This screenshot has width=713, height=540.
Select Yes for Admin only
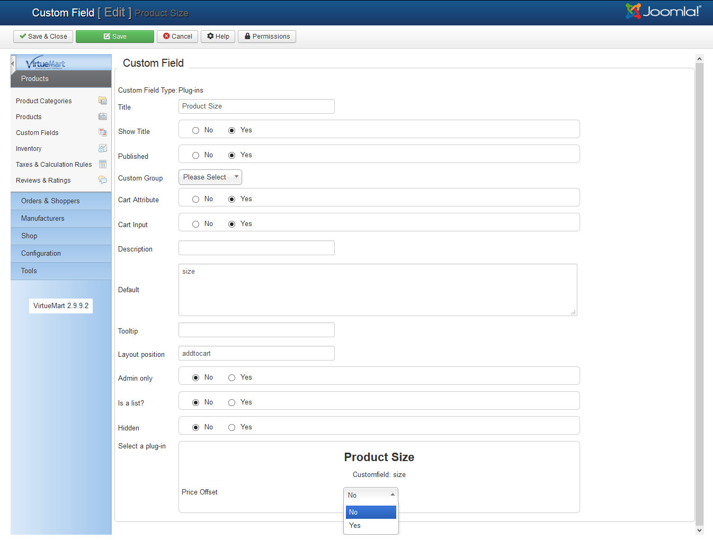point(232,377)
